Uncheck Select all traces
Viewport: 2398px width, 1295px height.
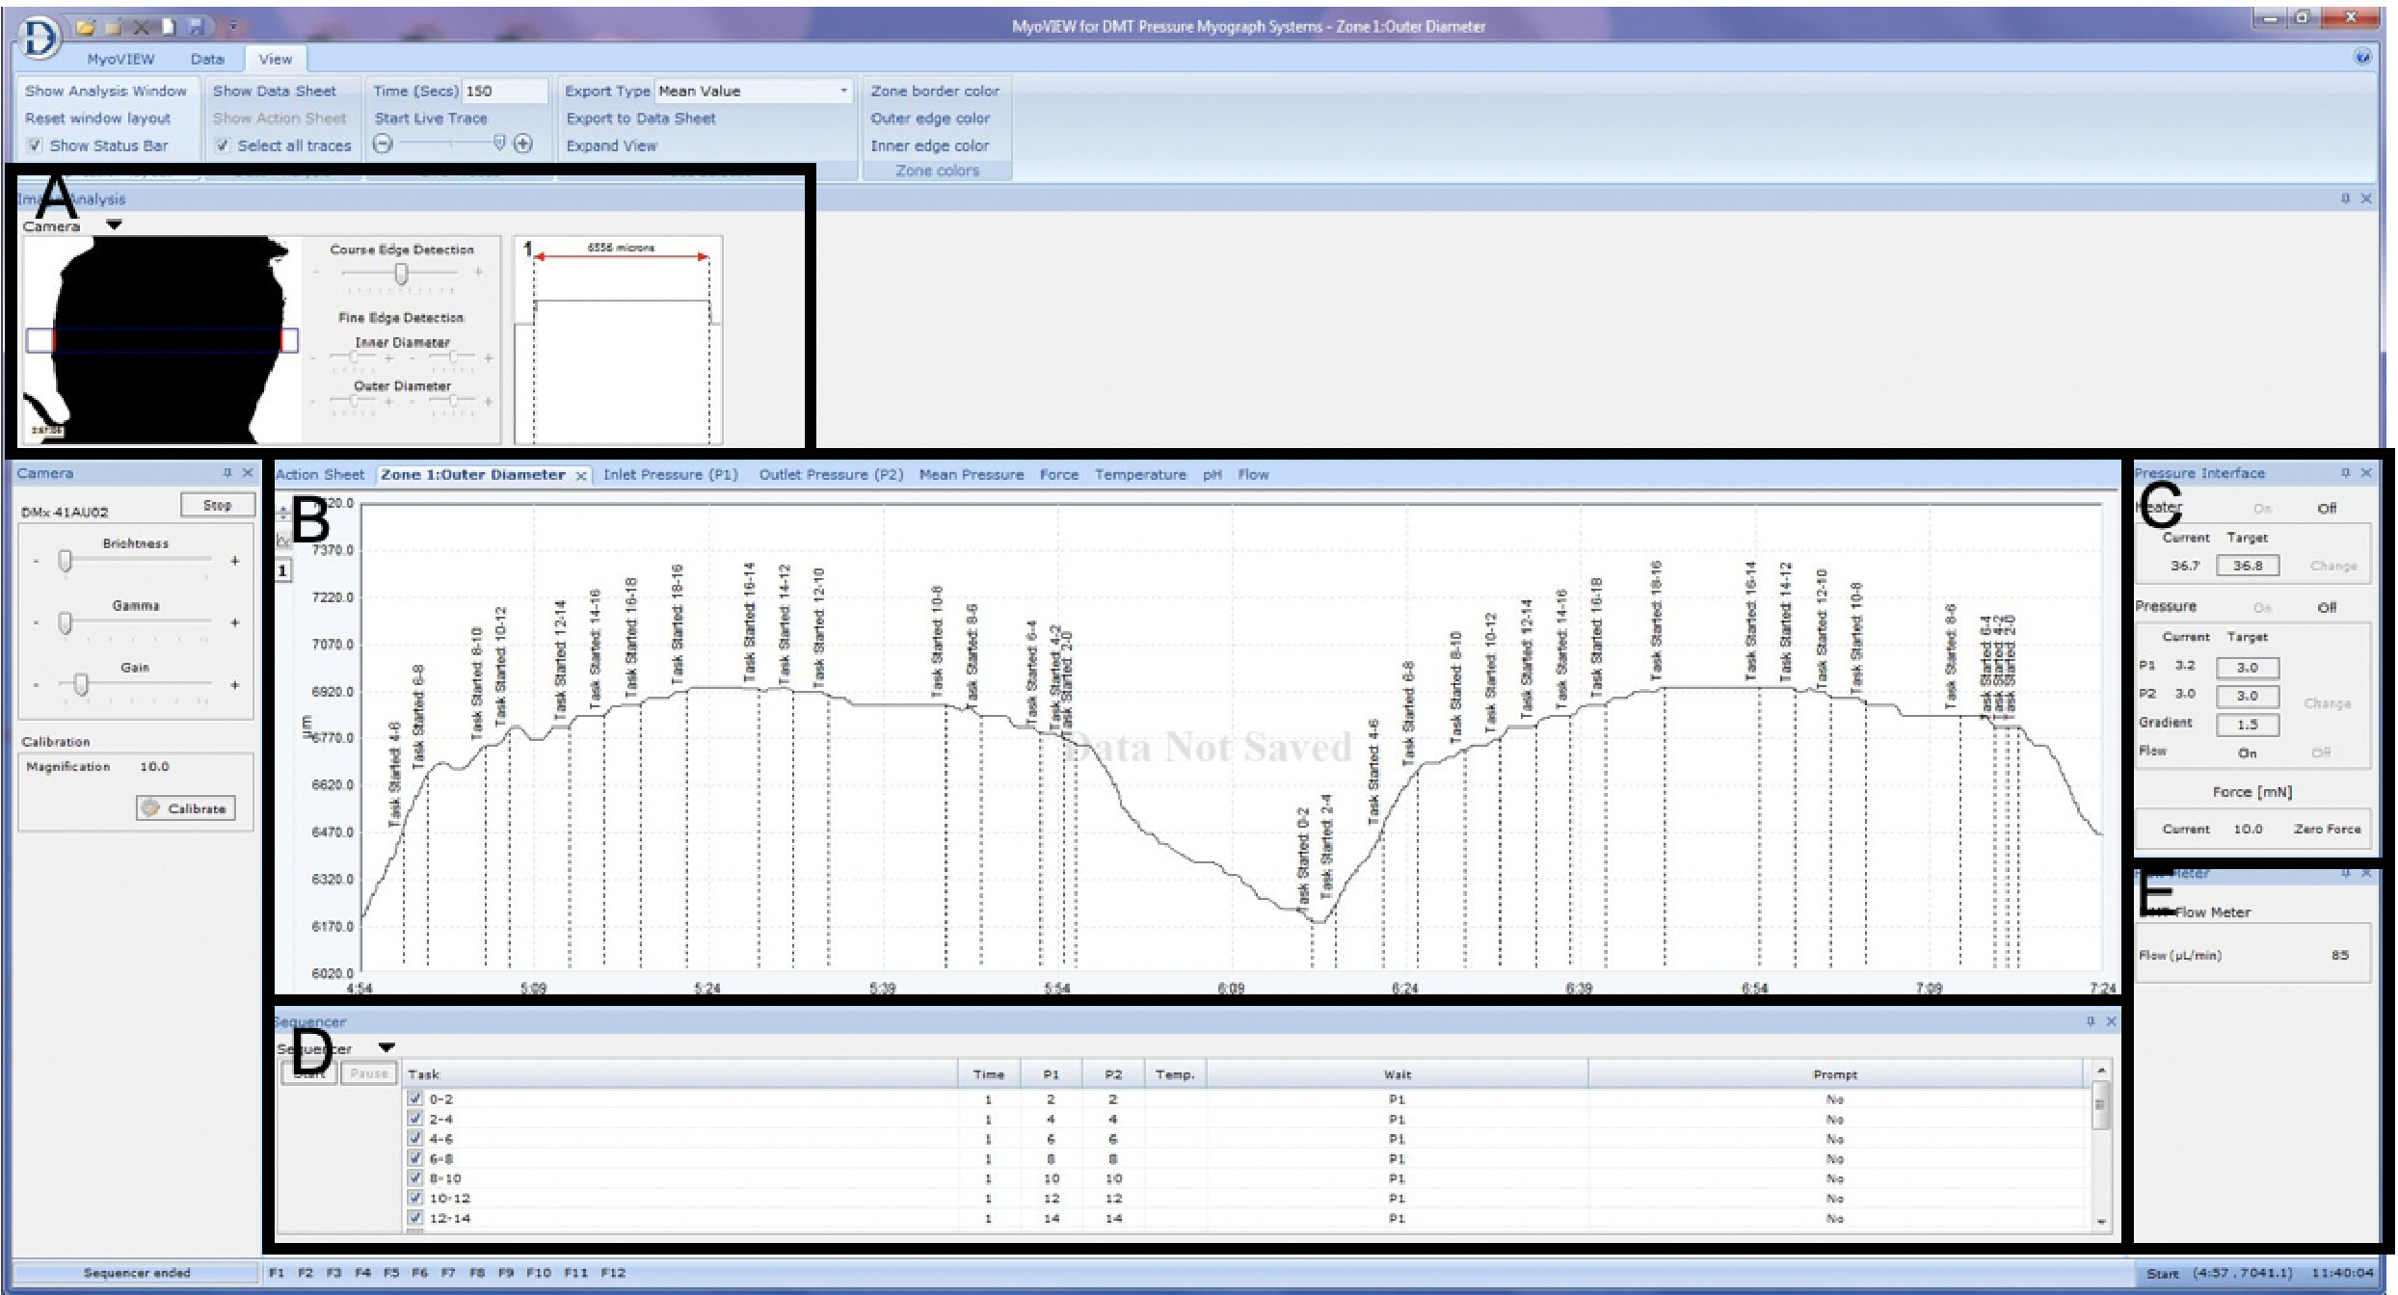(x=223, y=145)
